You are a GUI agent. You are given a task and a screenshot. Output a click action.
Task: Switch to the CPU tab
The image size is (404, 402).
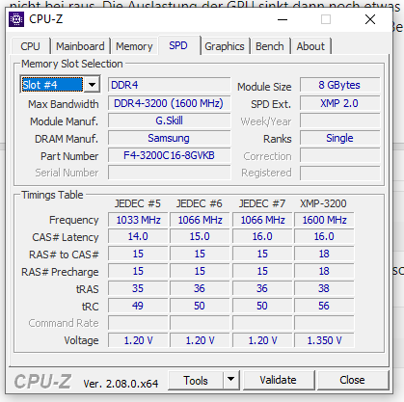coord(30,46)
